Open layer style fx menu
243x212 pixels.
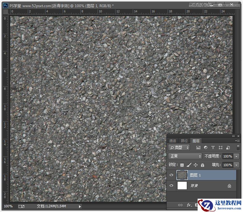click(x=189, y=205)
